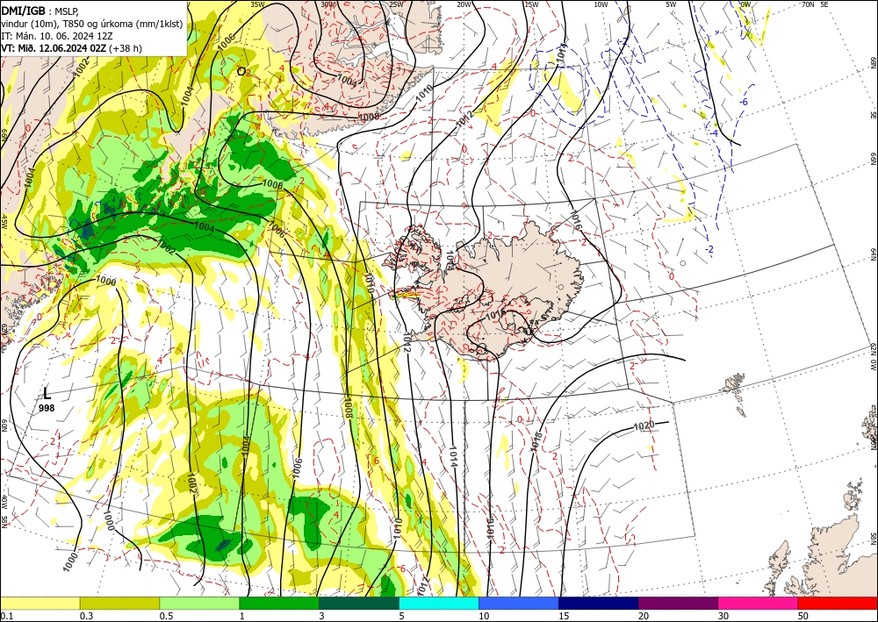Click the '998' low pressure value
This screenshot has height=622, width=878.
47,408
